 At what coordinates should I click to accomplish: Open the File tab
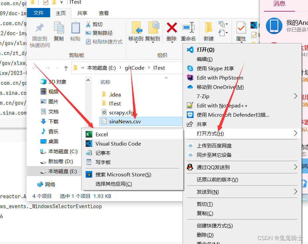coord(38,13)
